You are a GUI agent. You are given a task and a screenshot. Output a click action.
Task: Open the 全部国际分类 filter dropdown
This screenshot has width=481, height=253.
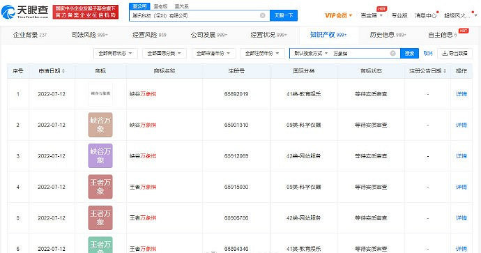click(165, 54)
